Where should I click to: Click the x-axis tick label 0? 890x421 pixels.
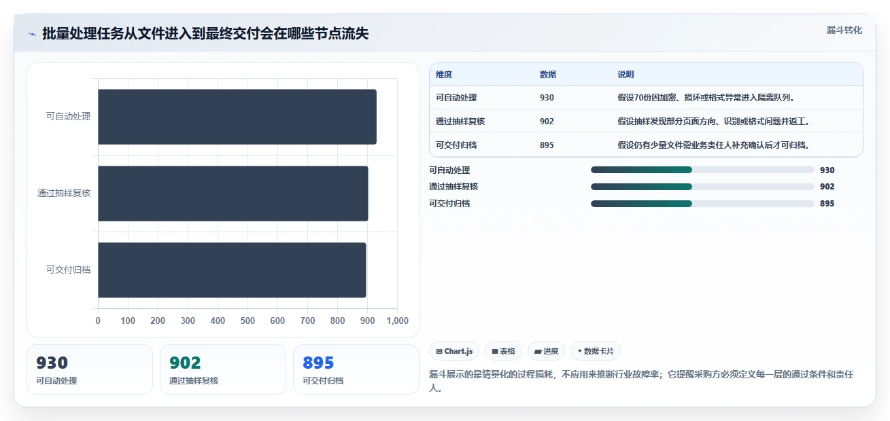coord(98,321)
